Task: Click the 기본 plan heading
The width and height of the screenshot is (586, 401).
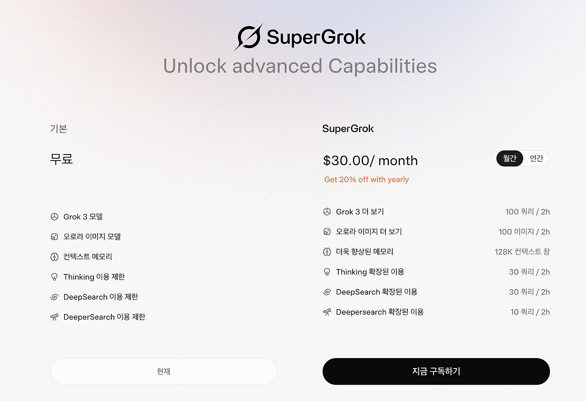Action: pos(59,128)
